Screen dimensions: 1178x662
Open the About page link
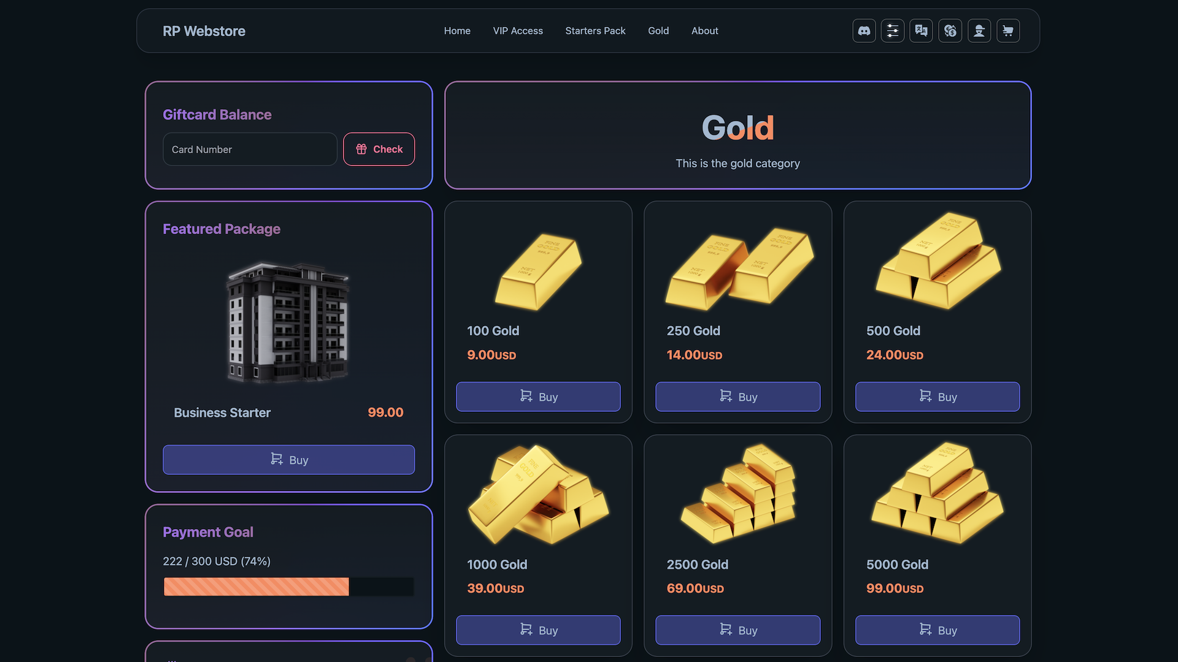point(704,31)
